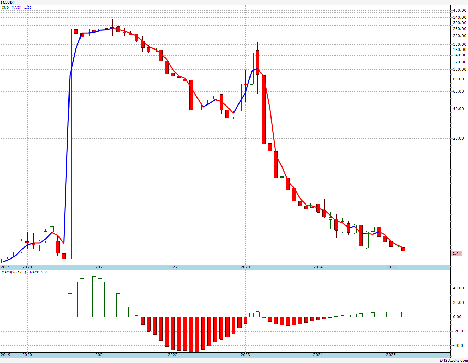
Task: Click the 400.00 price axis label
Action: [x=459, y=11]
